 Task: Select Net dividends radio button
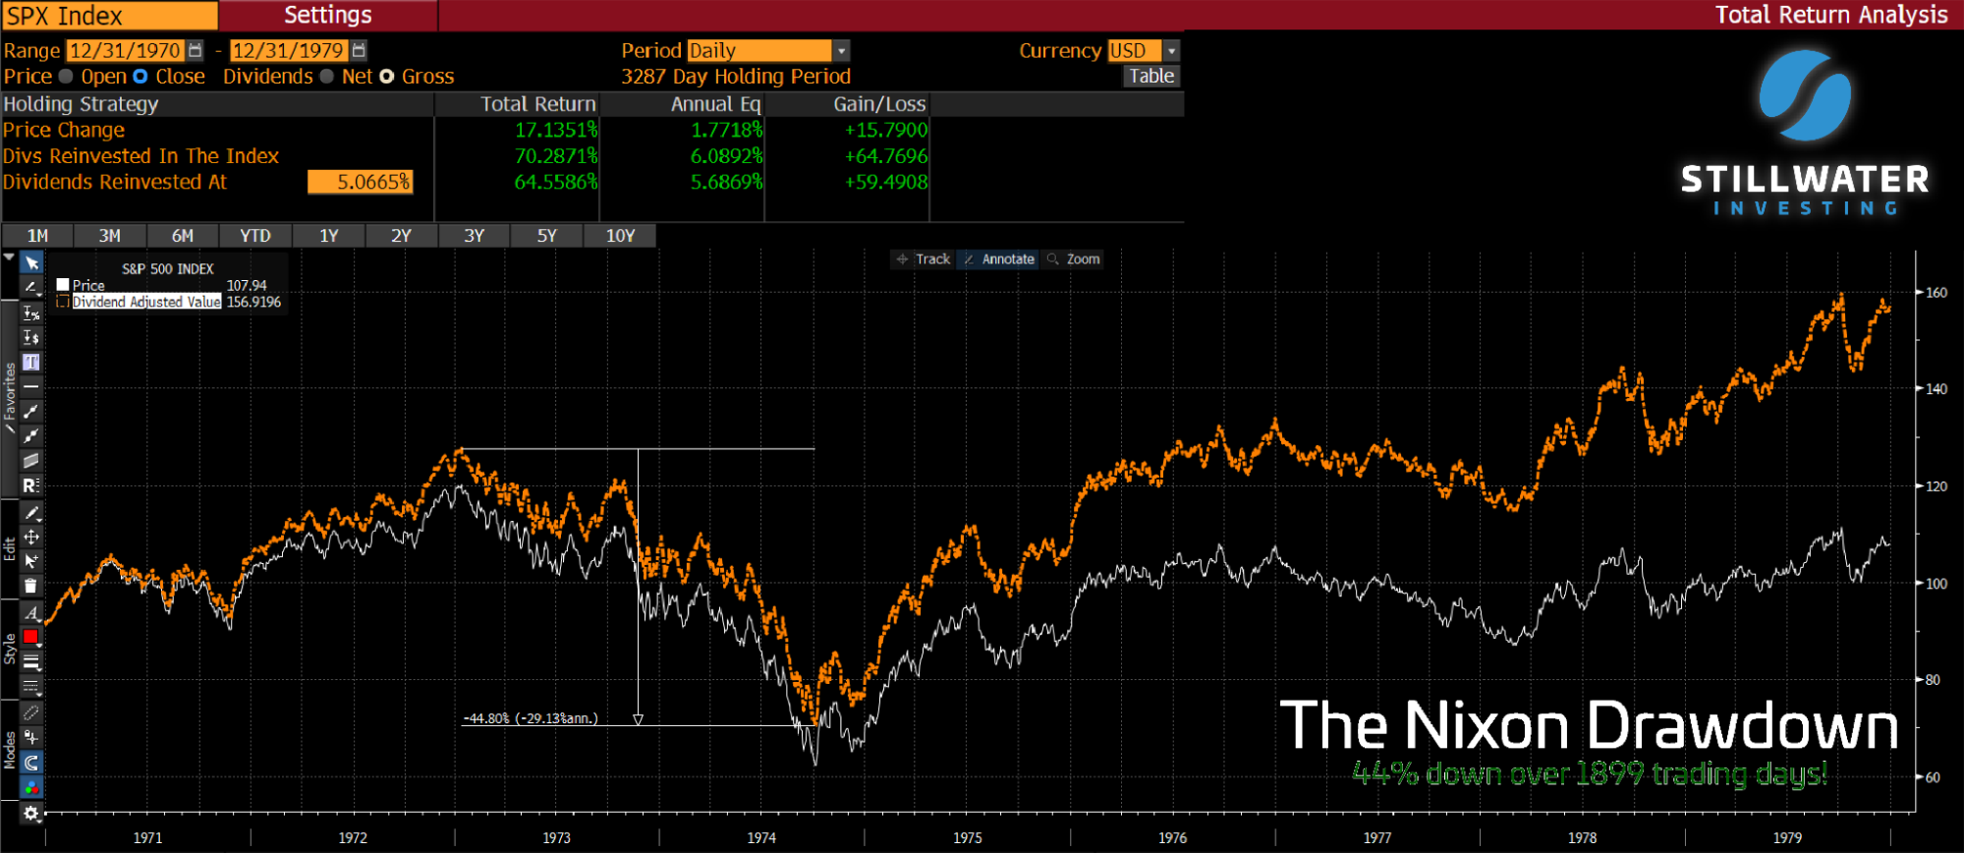[x=327, y=77]
